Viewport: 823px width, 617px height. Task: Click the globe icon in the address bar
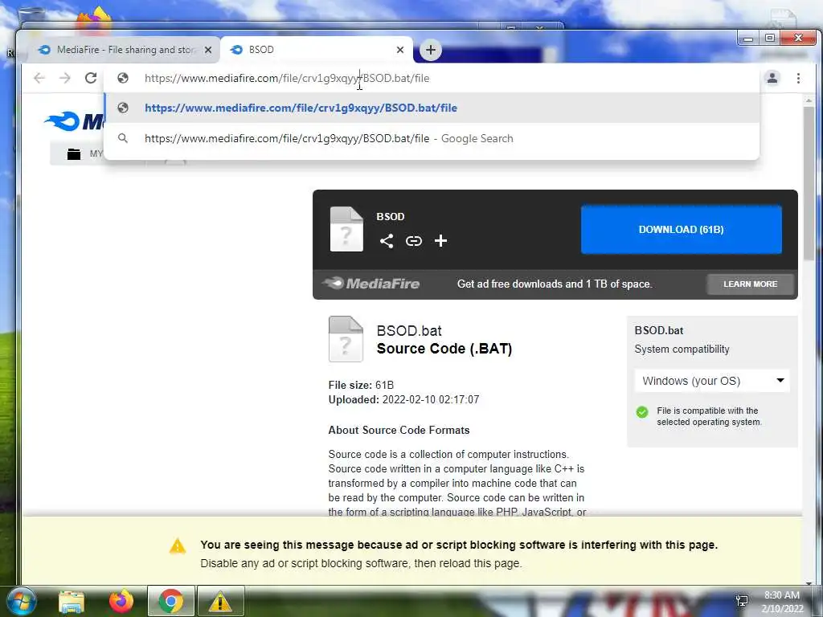pos(123,78)
